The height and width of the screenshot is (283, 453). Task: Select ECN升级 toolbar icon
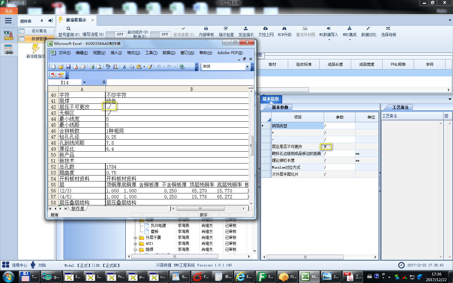pos(284,28)
